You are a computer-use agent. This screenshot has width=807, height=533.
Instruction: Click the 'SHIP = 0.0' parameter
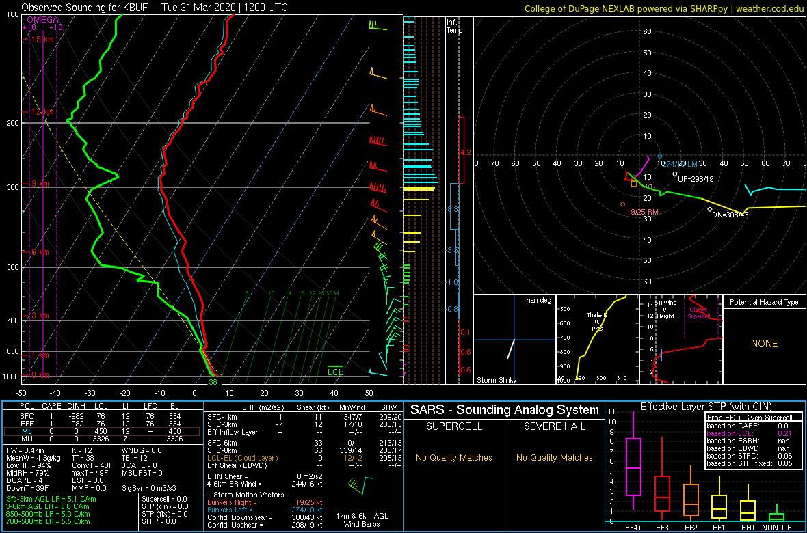click(159, 521)
